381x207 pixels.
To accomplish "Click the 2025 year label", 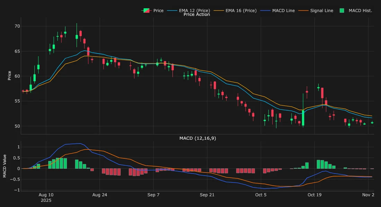I will (46, 200).
